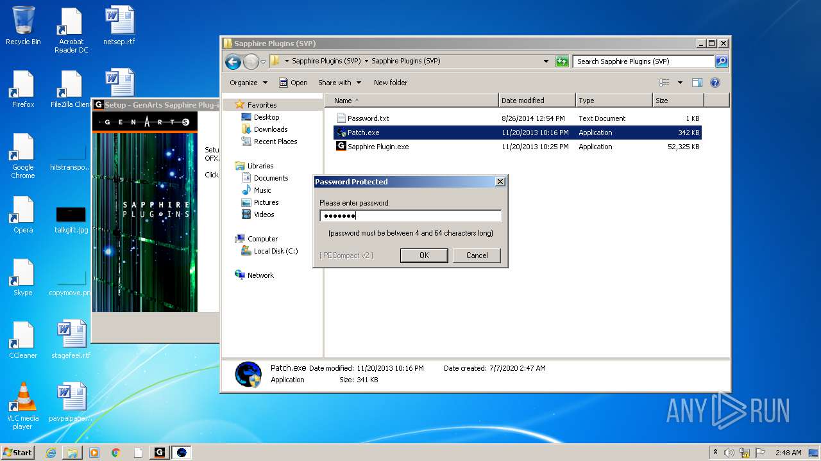The height and width of the screenshot is (461, 821).
Task: Open Chrome from the taskbar
Action: (x=115, y=453)
